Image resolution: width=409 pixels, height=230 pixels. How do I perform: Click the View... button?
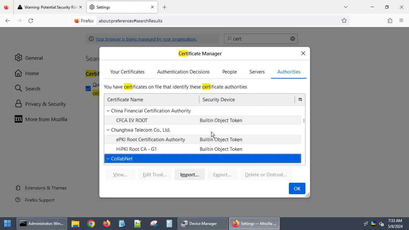[x=120, y=175]
